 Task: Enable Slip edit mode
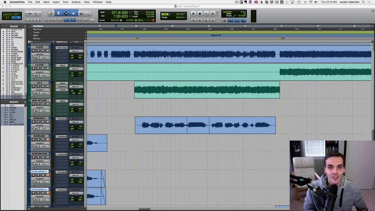coord(7,18)
